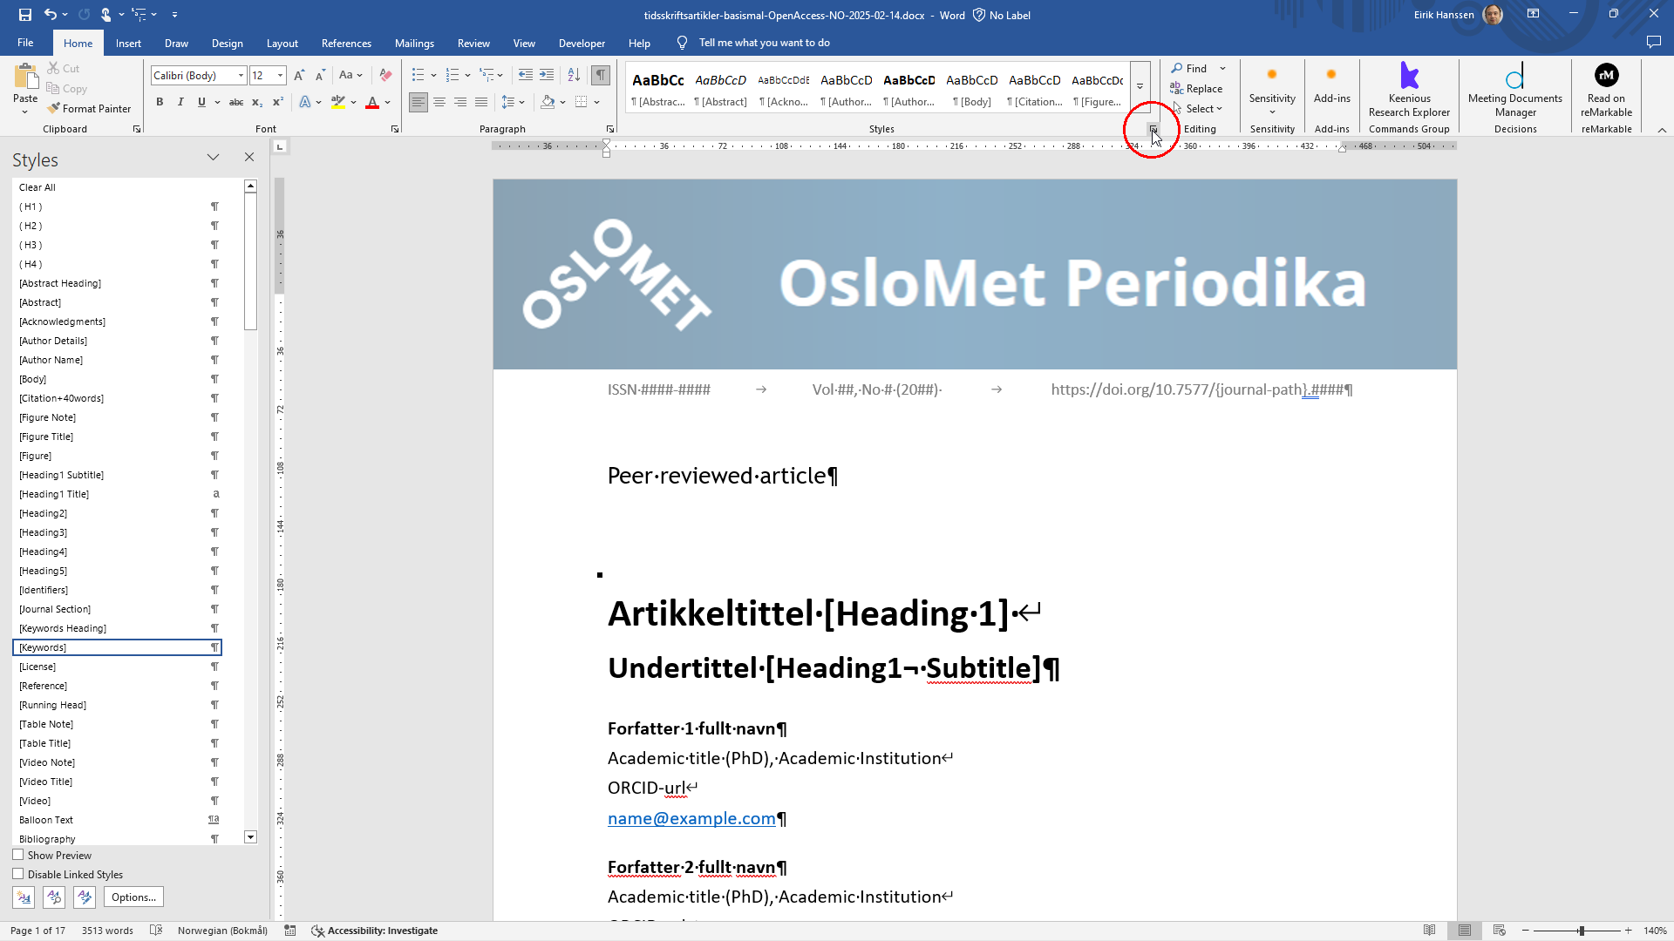Select Web Layout view in status bar
The image size is (1674, 941).
coord(1500,930)
